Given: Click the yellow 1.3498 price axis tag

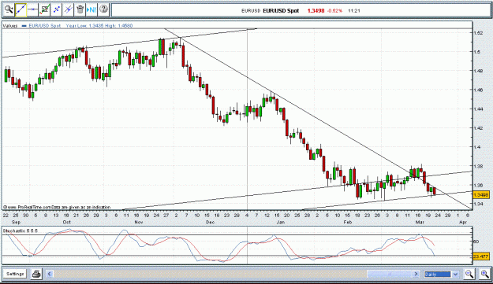Looking at the screenshot, I should coord(480,195).
